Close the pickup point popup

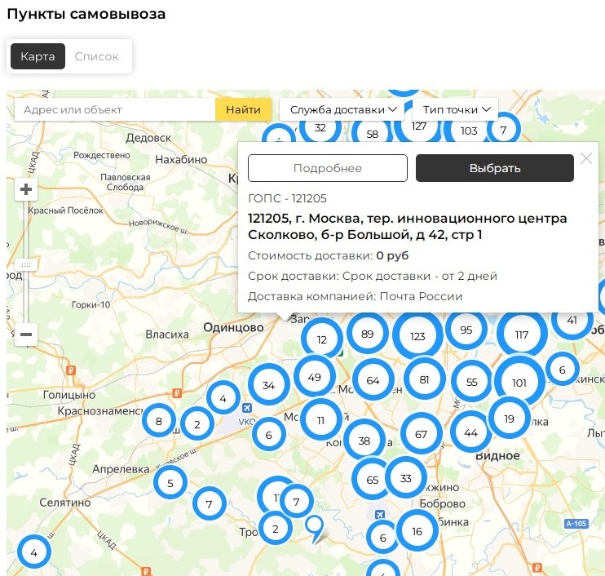pos(586,158)
